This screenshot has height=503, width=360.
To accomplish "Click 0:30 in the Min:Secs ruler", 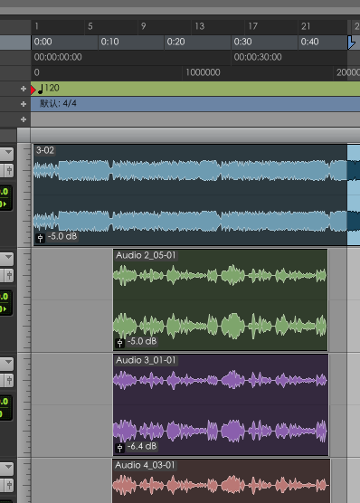I will 242,42.
